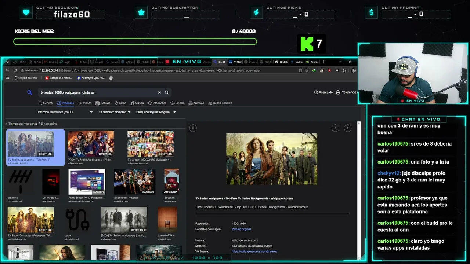The height and width of the screenshot is (264, 470).
Task: Clear the search query with the X
Action: (159, 92)
